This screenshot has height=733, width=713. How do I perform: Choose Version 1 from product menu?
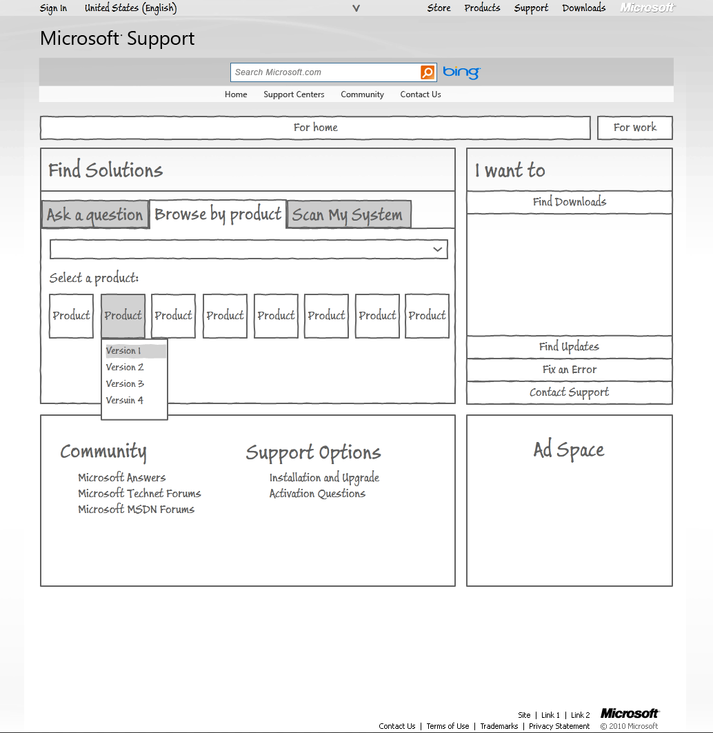pyautogui.click(x=136, y=350)
